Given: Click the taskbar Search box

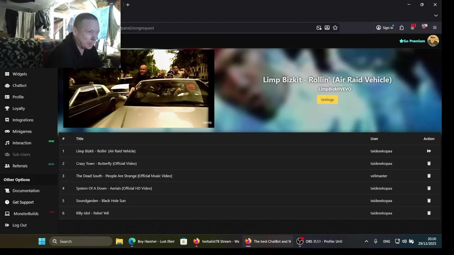Looking at the screenshot, I should click(x=81, y=242).
